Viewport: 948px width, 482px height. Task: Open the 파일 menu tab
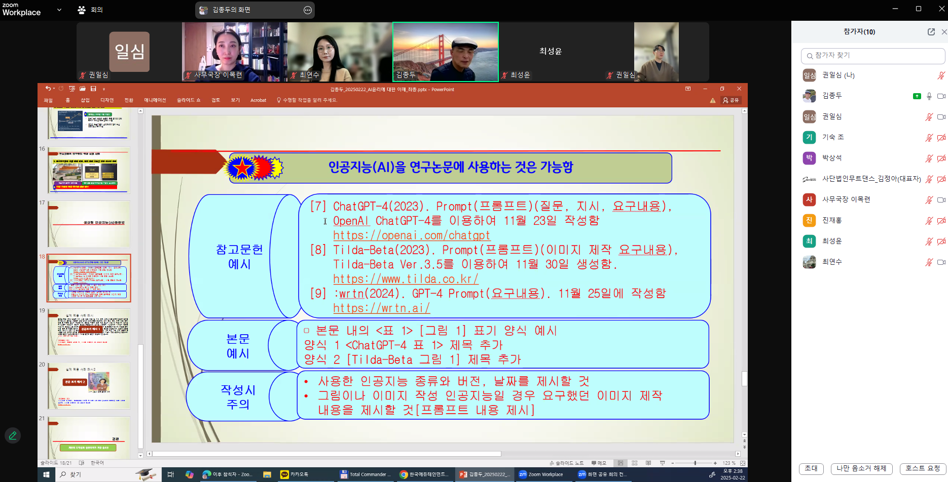(x=48, y=100)
